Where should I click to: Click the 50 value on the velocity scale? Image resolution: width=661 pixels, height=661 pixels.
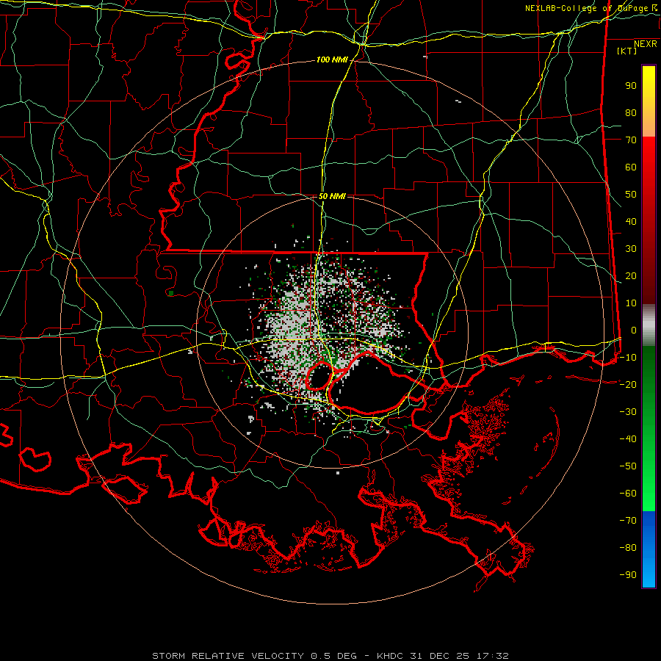click(x=631, y=195)
